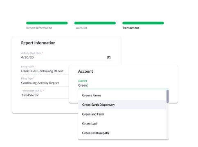Choose Green's Naturepath account option
Screen dimensions: 198x147
[122, 133]
